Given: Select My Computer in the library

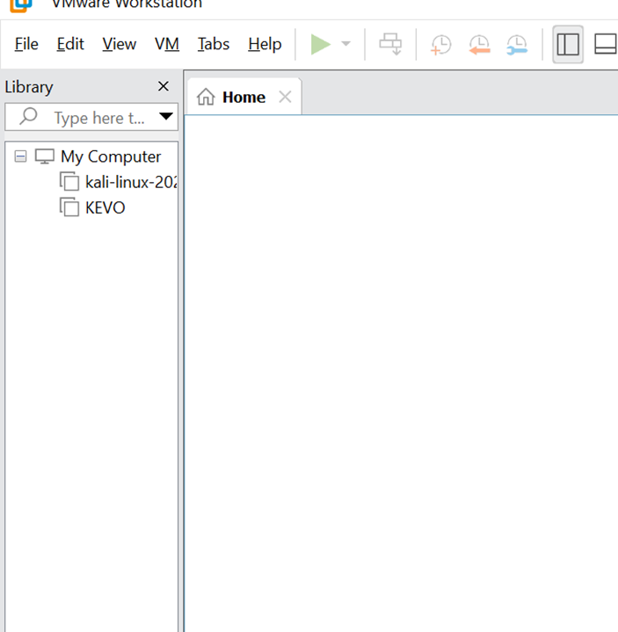Looking at the screenshot, I should pos(111,156).
